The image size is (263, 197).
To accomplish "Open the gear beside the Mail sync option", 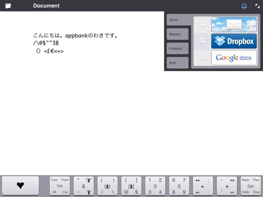I will [x=203, y=24].
